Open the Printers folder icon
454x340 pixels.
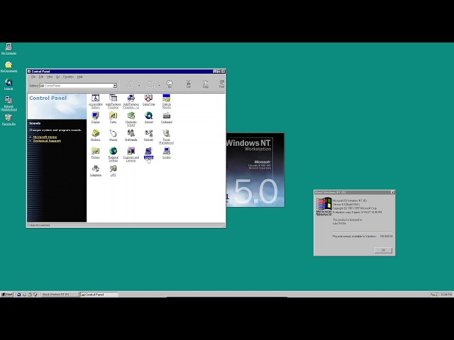point(96,153)
